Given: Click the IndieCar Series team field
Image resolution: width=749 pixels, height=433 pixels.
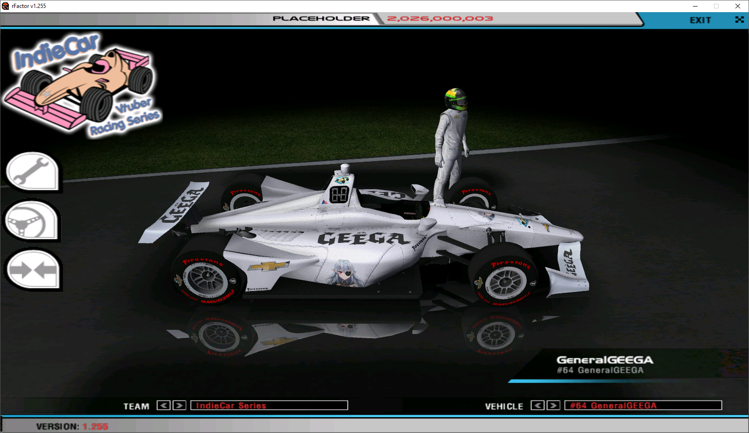Looking at the screenshot, I should click(x=269, y=405).
